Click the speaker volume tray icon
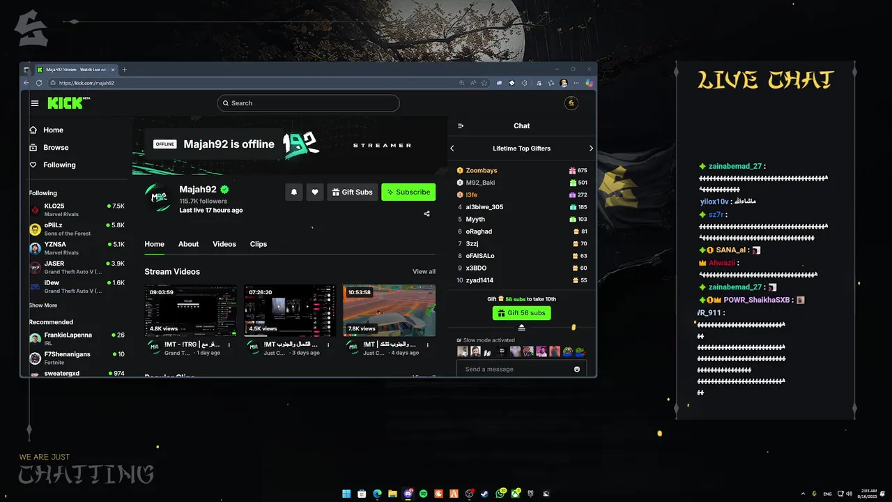The height and width of the screenshot is (502, 892). (x=848, y=494)
